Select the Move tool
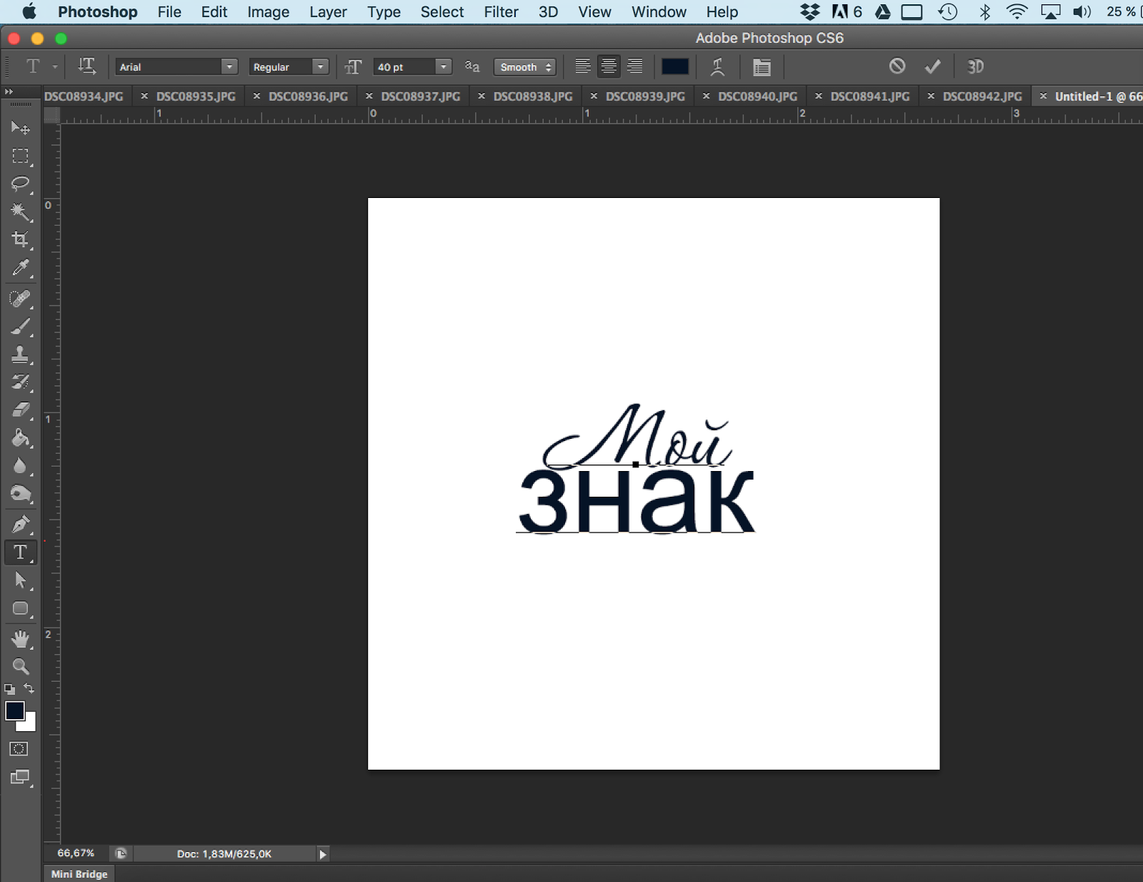 click(x=20, y=128)
